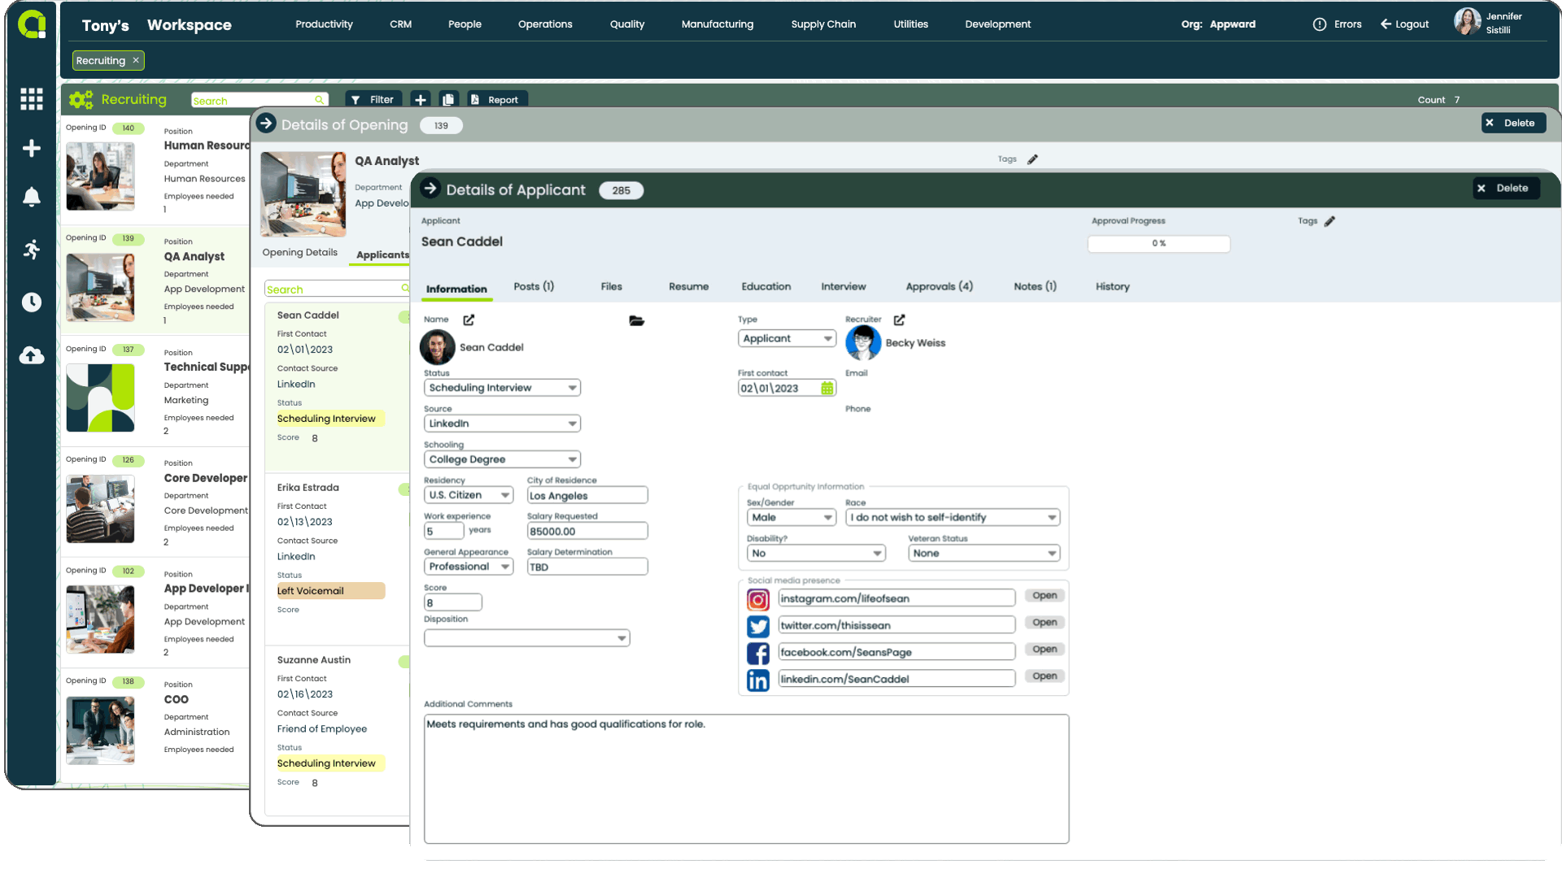Viewport: 1562px width, 878px height.
Task: Click the LinkedIn icon
Action: click(758, 680)
